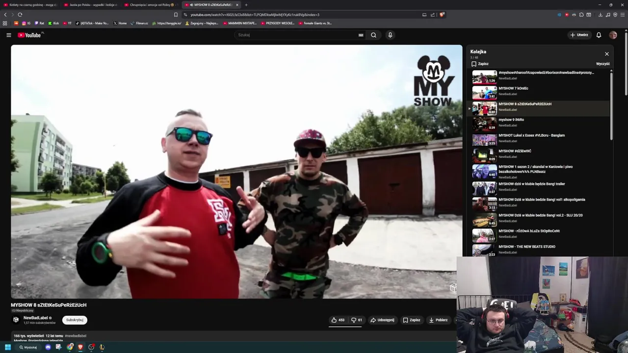Open Kick bookmark
The image size is (628, 353).
[x=53, y=23]
